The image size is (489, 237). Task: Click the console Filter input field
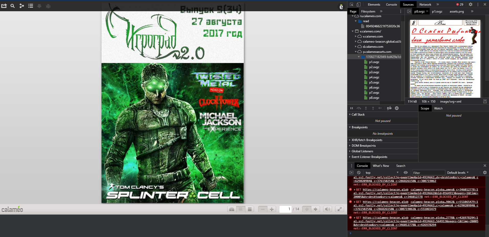428,173
